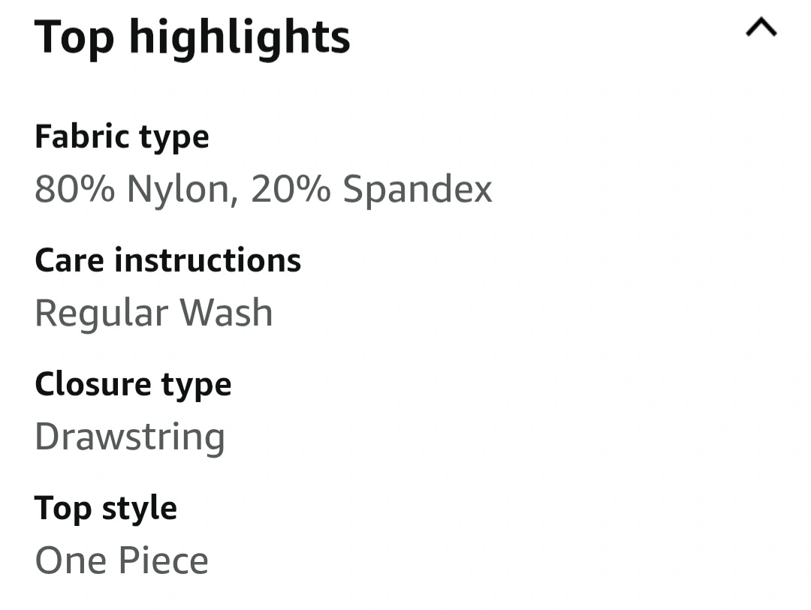Click the word "Piece"
The image size is (811, 610).
(x=162, y=560)
